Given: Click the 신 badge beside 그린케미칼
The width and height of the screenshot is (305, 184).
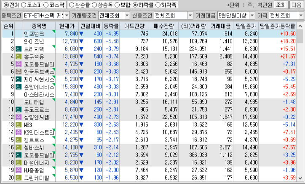Looking at the screenshot, I should [x=19, y=178].
